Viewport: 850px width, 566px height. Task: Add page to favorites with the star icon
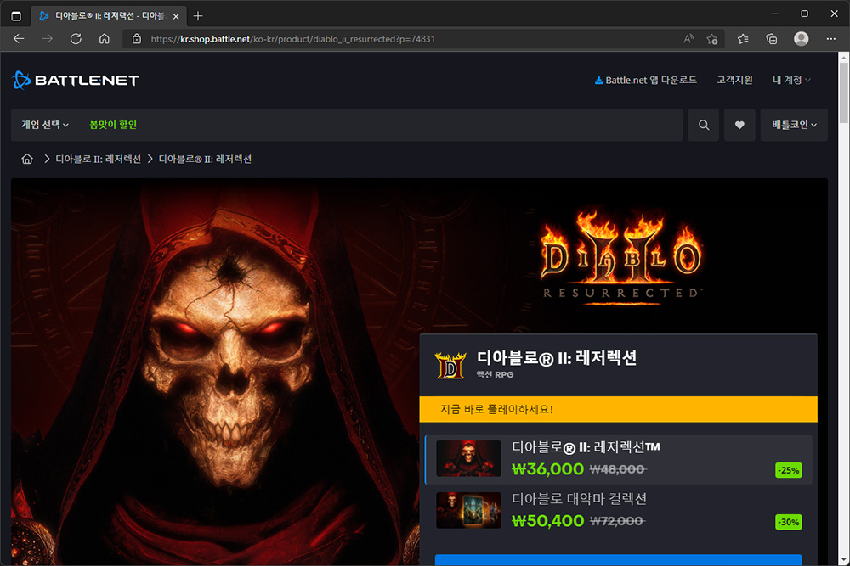coord(711,39)
